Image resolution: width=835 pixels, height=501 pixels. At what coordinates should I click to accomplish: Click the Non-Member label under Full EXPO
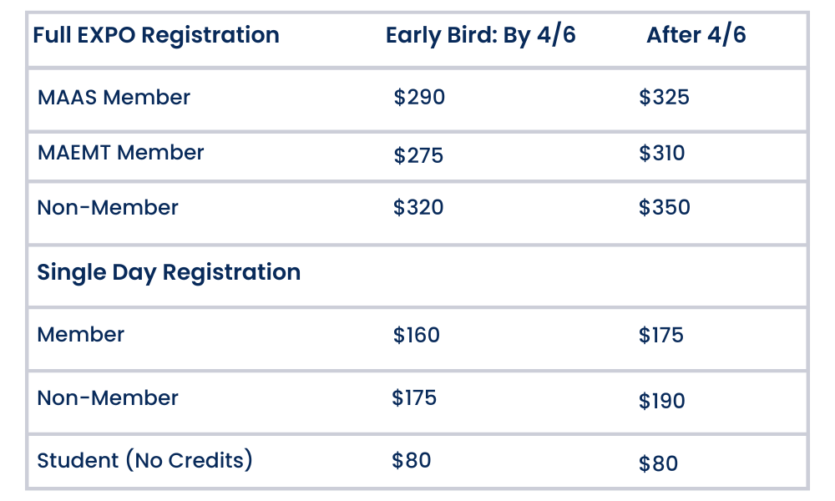pos(108,208)
